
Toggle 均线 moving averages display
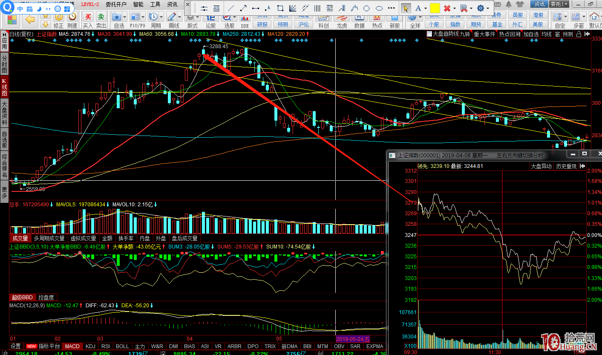point(547,34)
